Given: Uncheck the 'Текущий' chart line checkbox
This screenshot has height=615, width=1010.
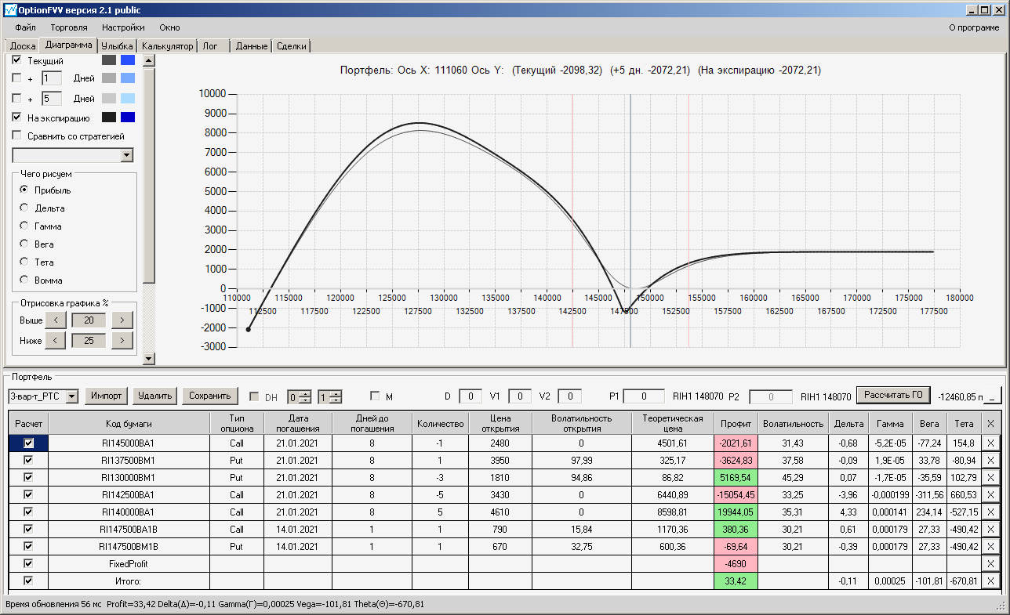Looking at the screenshot, I should (17, 60).
